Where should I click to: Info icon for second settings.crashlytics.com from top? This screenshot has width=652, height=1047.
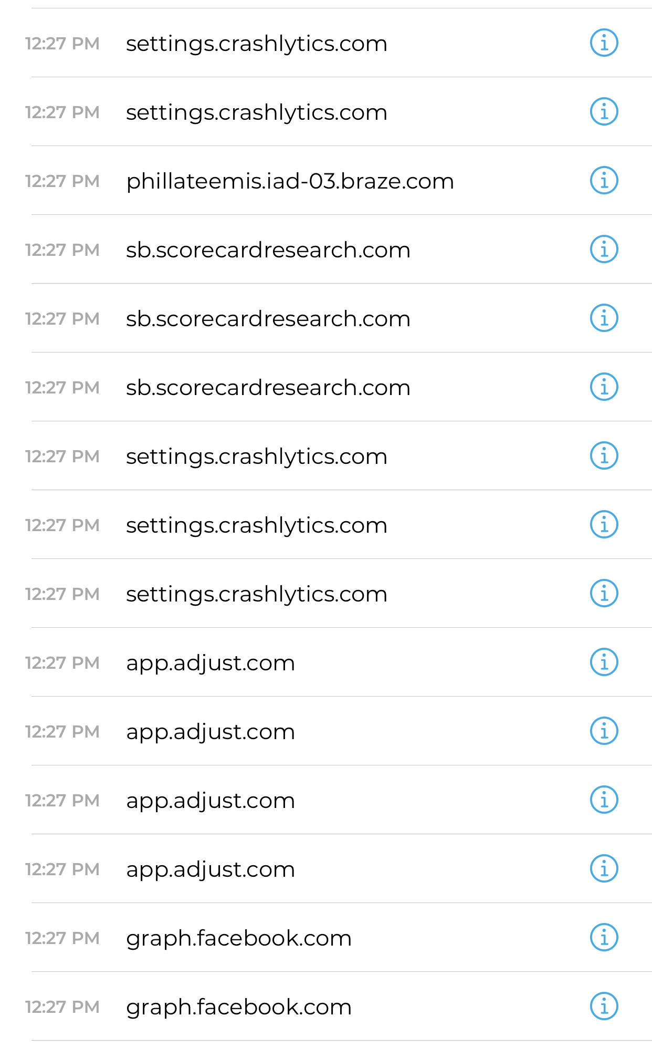click(x=604, y=111)
